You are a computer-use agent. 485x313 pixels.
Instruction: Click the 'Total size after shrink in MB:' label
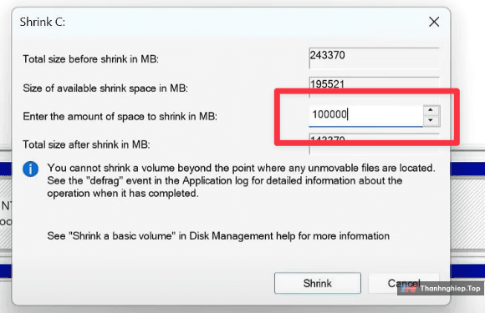tap(87, 144)
